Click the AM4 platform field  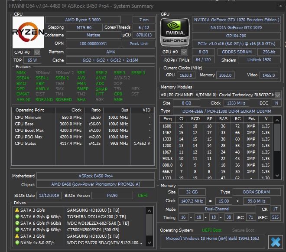(110, 52)
